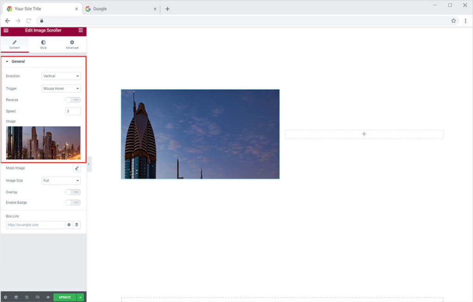Turn on the Enable Badge switch
The image size is (473, 302).
[73, 203]
